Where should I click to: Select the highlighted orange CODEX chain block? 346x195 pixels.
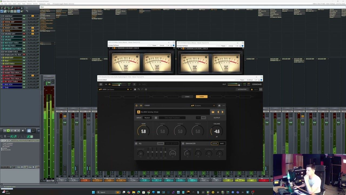coord(202,97)
